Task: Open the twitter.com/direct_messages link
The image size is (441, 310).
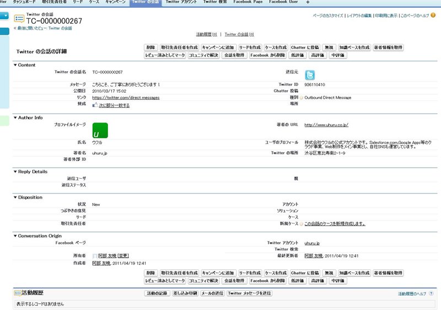Action: tap(126, 98)
